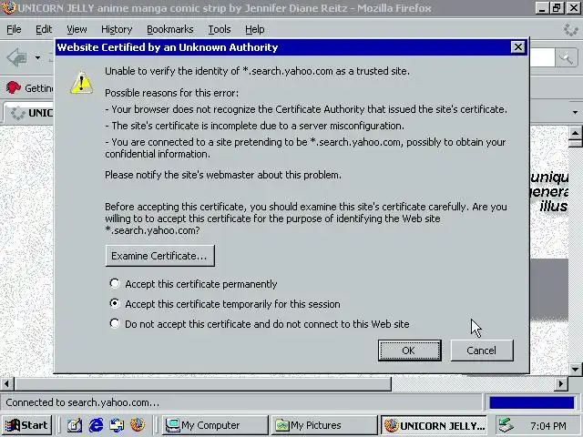Screen dimensions: 583x437
Task: Open the Getting Started bookmark
Action: point(30,88)
